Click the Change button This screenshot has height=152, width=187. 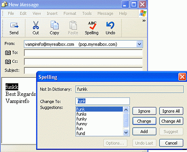coord(144,121)
